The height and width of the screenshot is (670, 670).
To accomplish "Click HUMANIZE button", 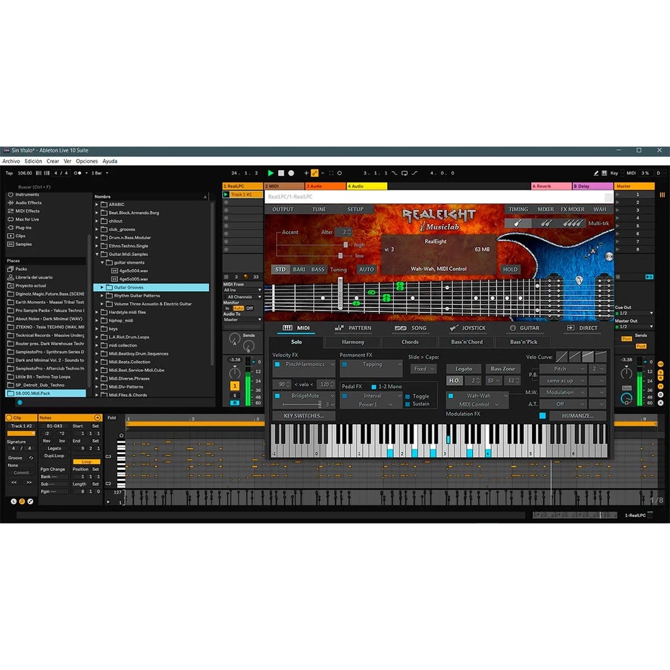I will pyautogui.click(x=578, y=415).
